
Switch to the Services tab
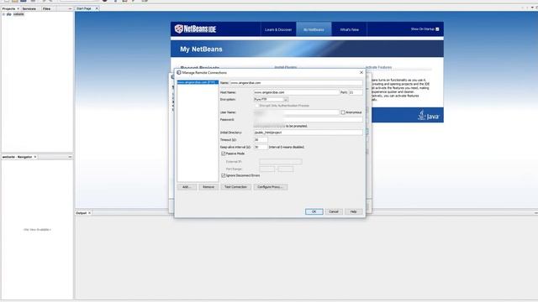(x=29, y=8)
